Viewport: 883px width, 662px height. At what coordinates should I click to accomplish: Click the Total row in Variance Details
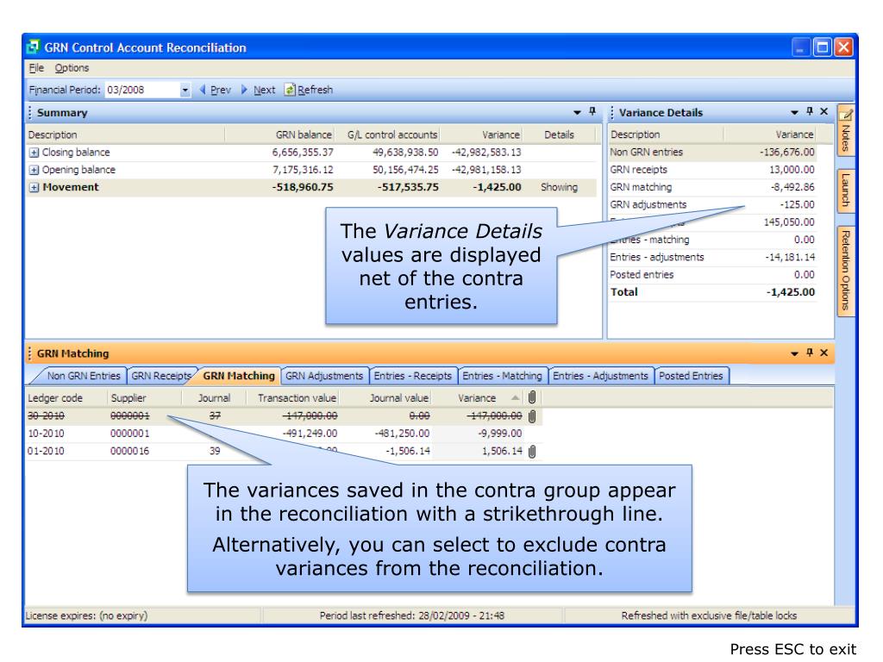pos(711,292)
